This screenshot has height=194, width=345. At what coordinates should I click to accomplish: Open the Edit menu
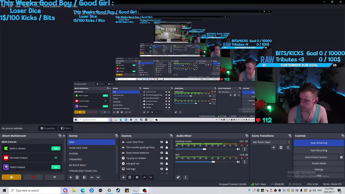[x=10, y=6]
